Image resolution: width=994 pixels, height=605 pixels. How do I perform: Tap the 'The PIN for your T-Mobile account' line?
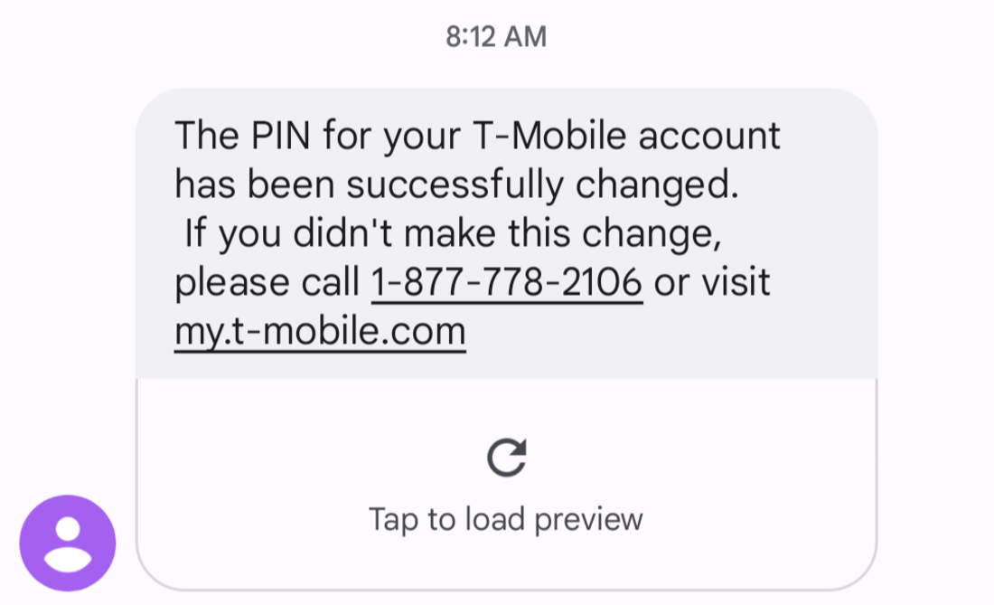477,136
